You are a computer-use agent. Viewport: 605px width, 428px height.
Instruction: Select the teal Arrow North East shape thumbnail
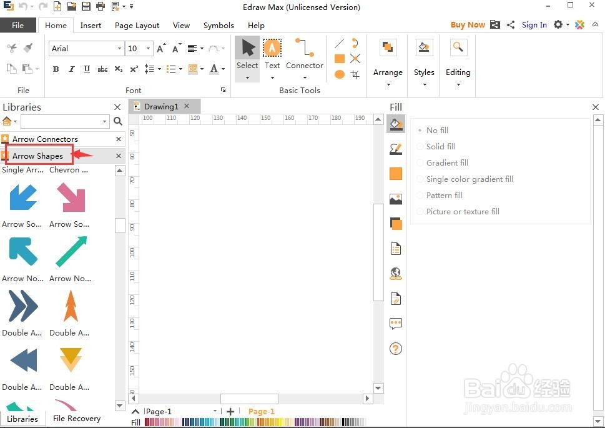(x=71, y=252)
